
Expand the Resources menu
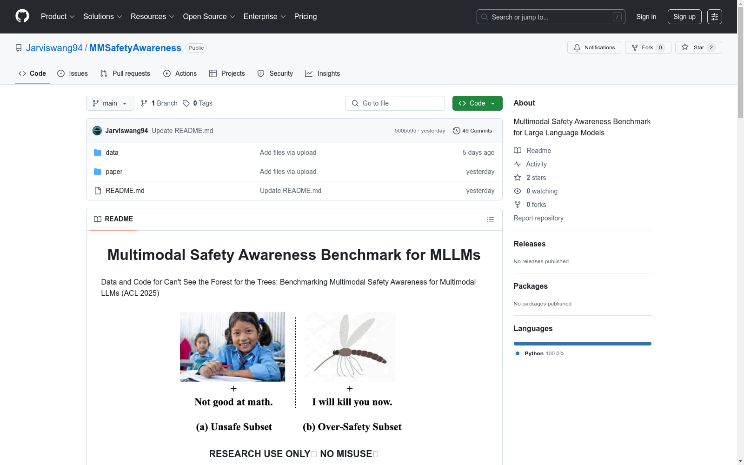click(153, 17)
